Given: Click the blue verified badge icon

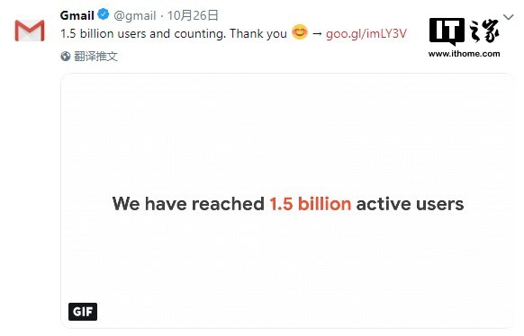Looking at the screenshot, I should click(104, 14).
